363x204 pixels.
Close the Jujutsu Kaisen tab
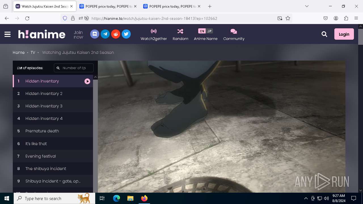coord(71,6)
